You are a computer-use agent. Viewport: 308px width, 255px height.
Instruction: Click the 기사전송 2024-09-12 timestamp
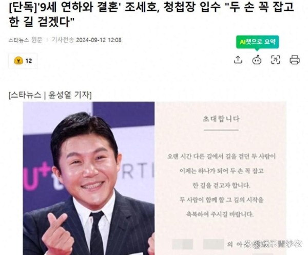coord(86,40)
